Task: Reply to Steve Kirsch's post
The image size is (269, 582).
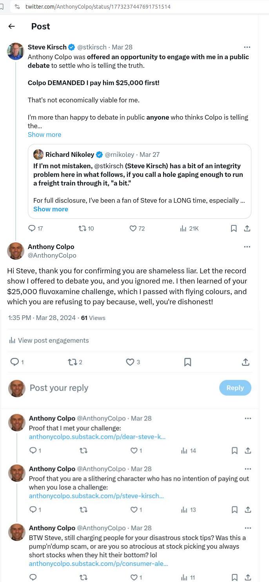Action: (x=32, y=228)
